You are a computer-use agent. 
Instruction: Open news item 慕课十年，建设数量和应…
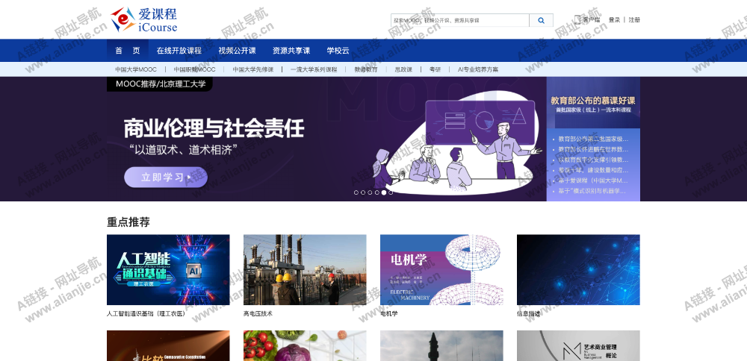coord(593,170)
